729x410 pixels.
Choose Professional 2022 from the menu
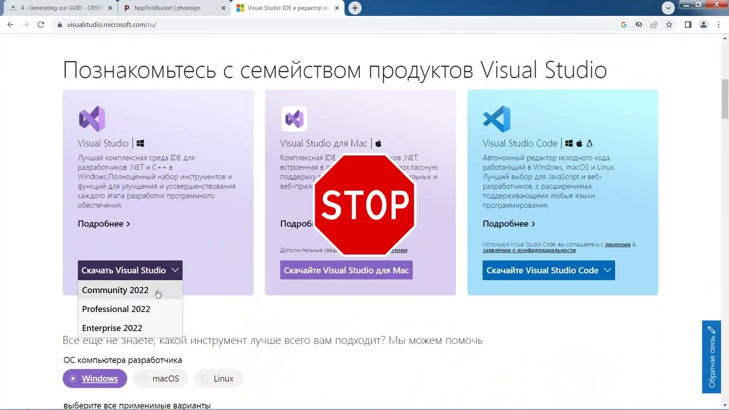point(130,309)
